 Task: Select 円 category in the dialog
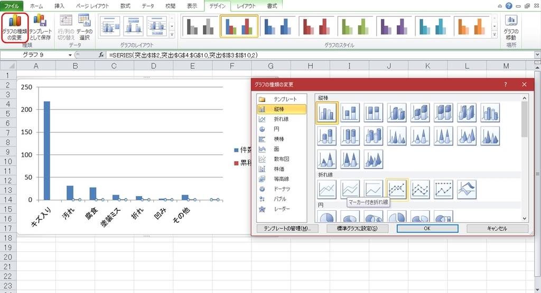(x=282, y=129)
